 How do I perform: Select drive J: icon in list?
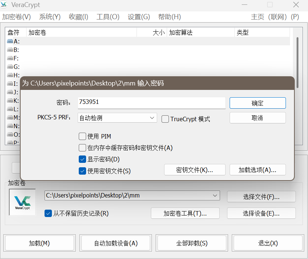point(10,92)
